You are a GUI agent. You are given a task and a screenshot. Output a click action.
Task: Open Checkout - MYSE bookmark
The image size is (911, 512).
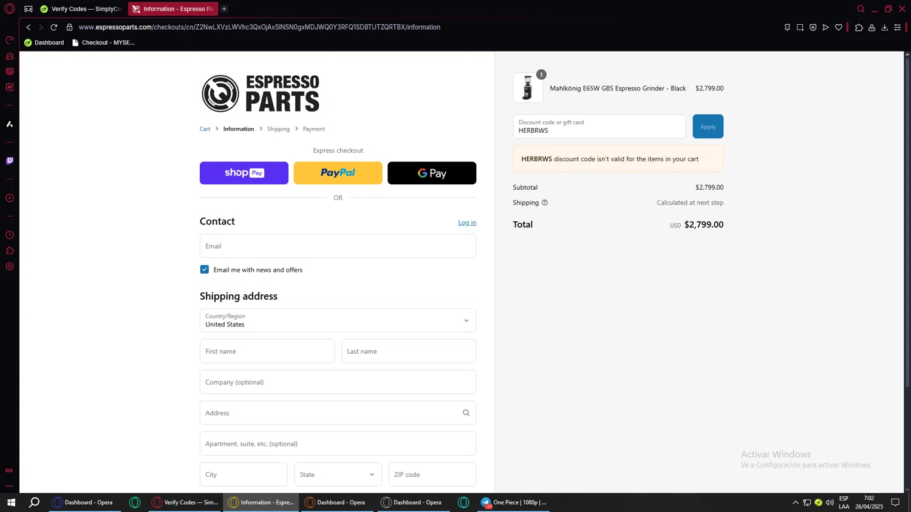(x=103, y=42)
